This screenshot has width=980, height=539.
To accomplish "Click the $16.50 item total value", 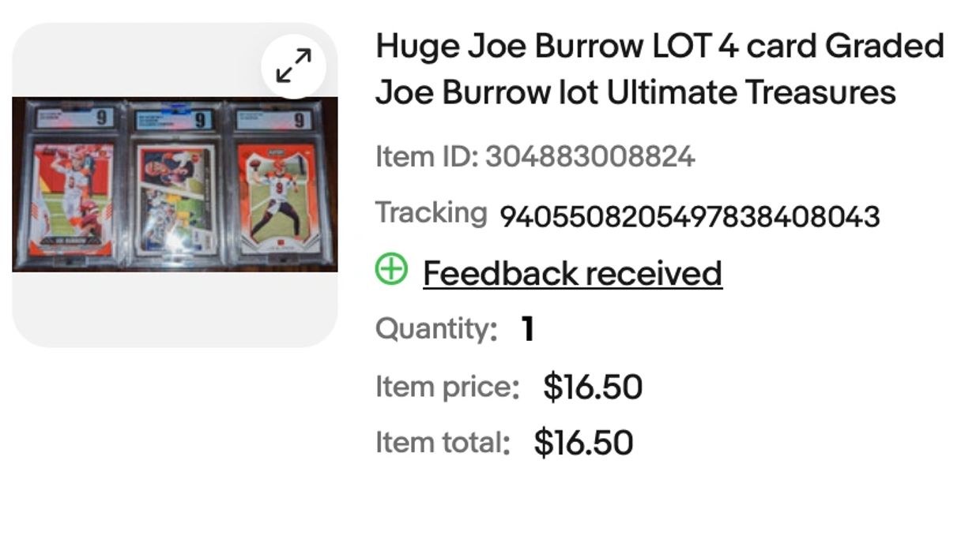I will point(583,442).
